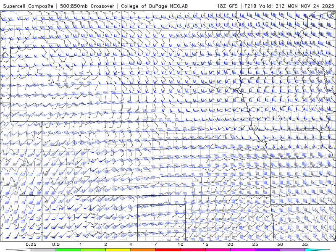Select the purple 25–30 legend swatch
The height and width of the screenshot is (252, 336).
268,250
